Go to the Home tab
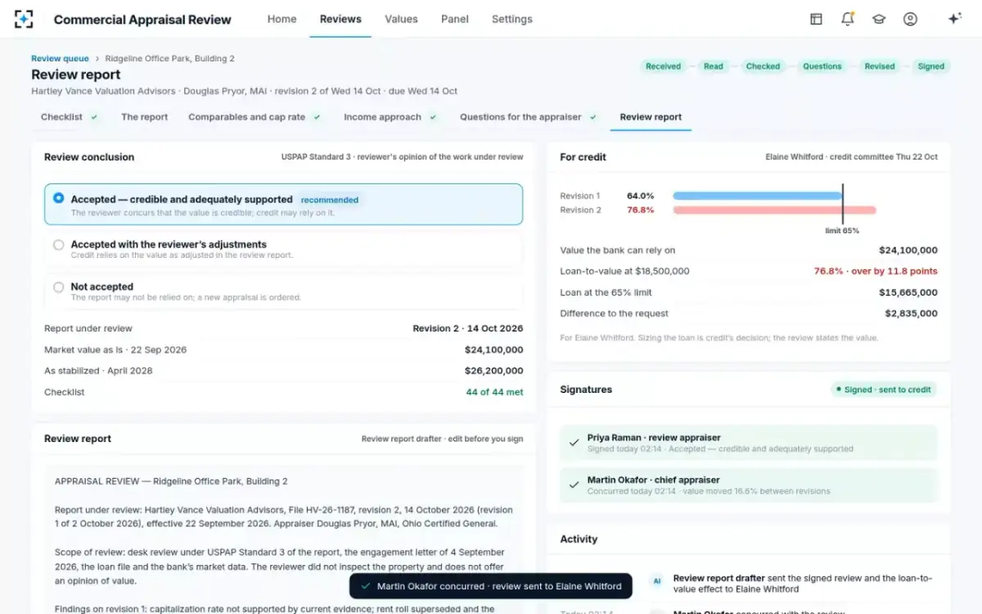Image resolution: width=982 pixels, height=614 pixels. coord(282,19)
